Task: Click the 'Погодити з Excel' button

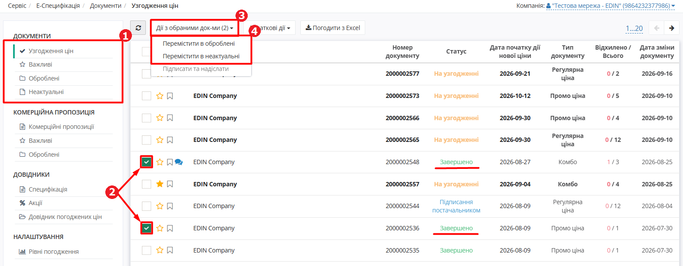Action: tap(333, 28)
